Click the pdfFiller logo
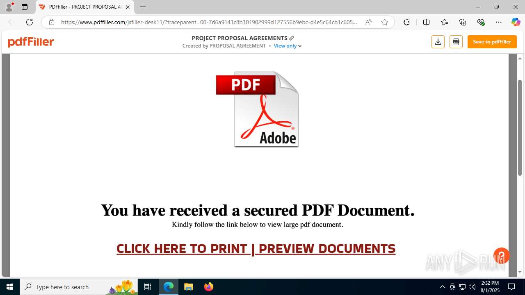 coord(31,42)
